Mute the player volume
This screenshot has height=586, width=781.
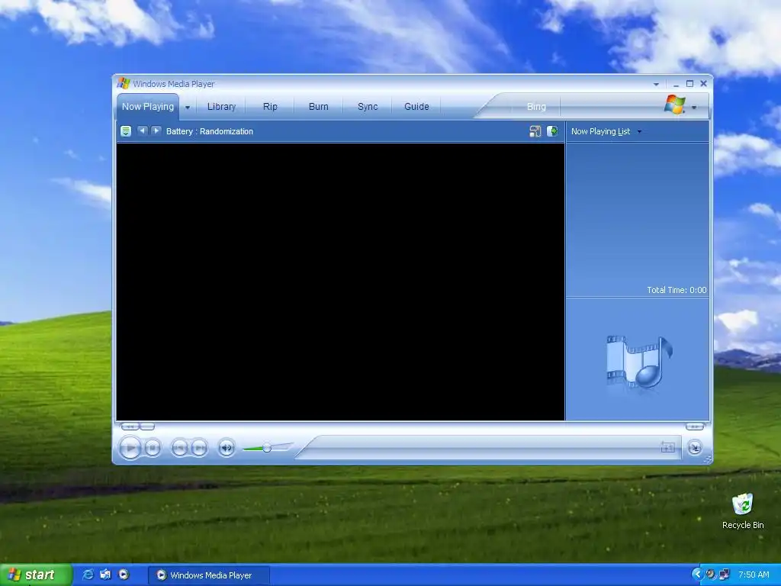point(226,448)
